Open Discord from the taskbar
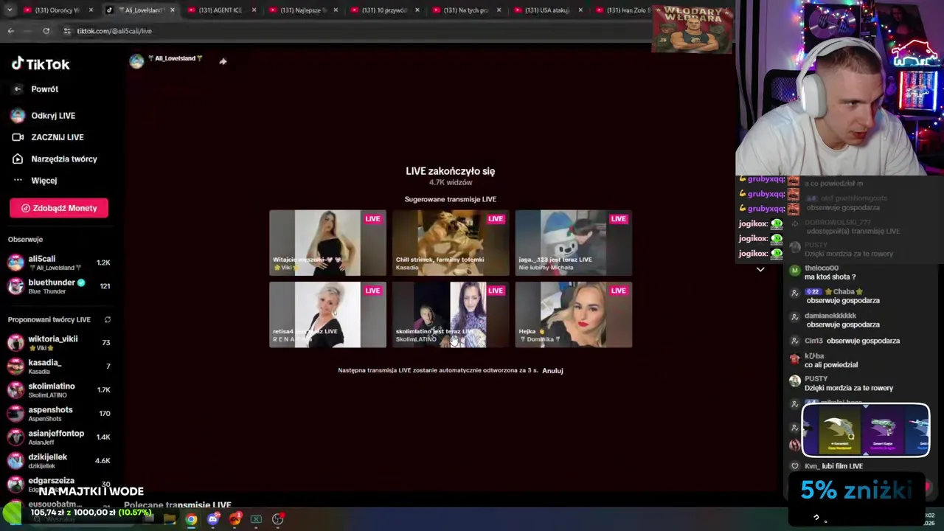The image size is (944, 531). pyautogui.click(x=213, y=519)
